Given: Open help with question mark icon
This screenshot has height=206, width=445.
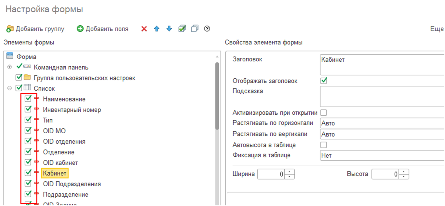Looking at the screenshot, I should (207, 29).
